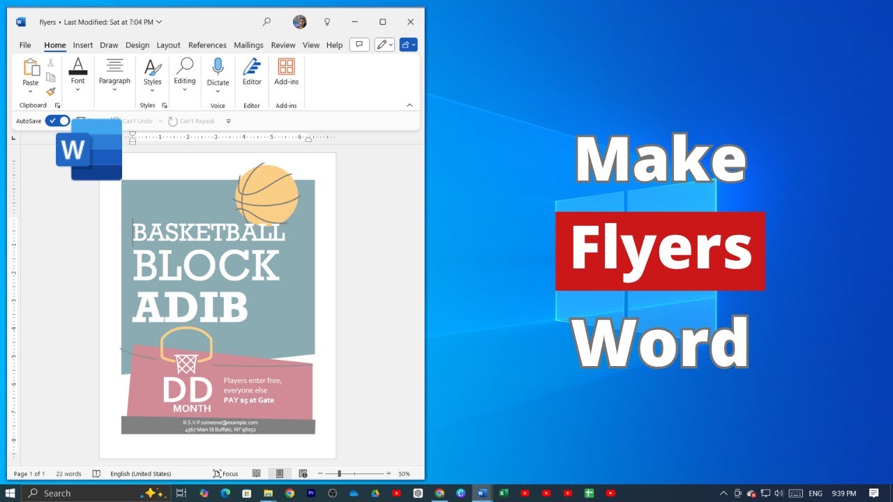
Task: Switch to the Mailings tab
Action: coord(248,45)
